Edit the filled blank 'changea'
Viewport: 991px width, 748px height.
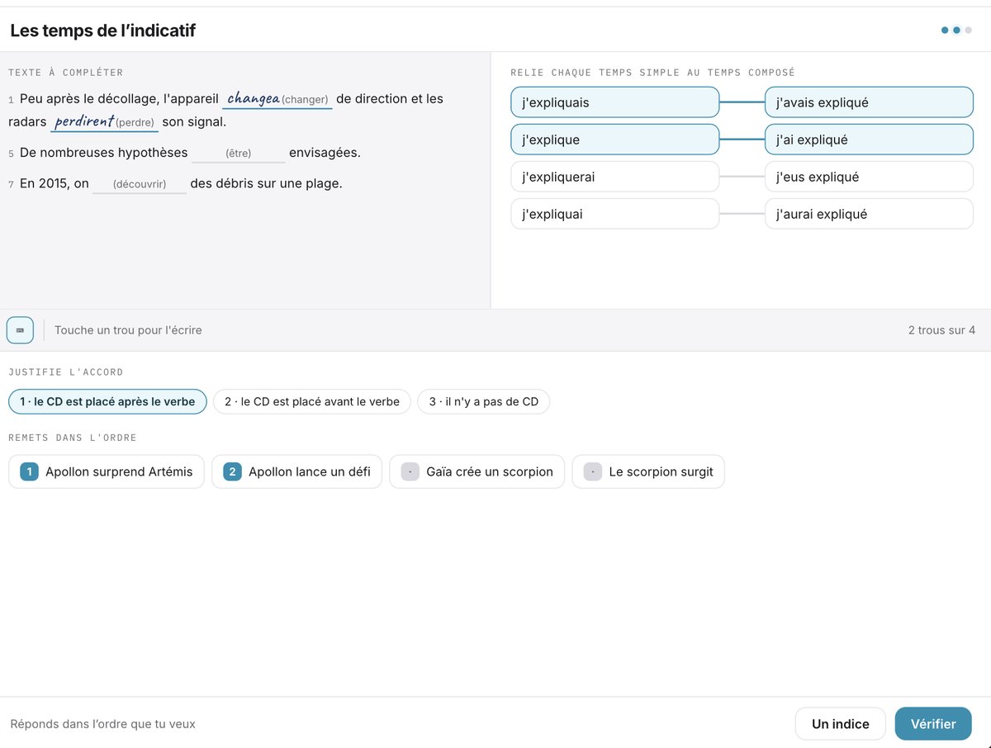pyautogui.click(x=277, y=99)
